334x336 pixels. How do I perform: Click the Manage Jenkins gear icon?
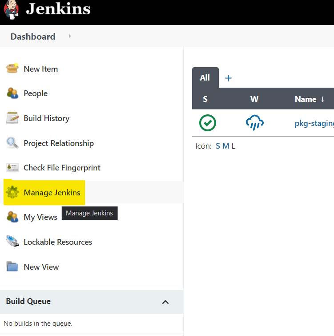point(12,192)
